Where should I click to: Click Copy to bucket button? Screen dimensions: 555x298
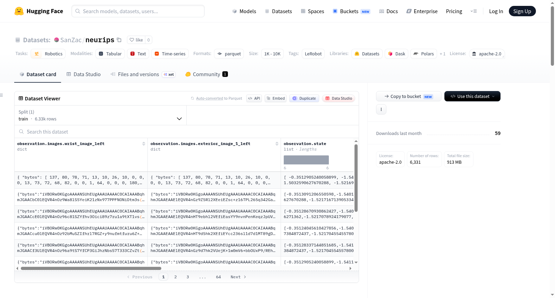(x=409, y=97)
